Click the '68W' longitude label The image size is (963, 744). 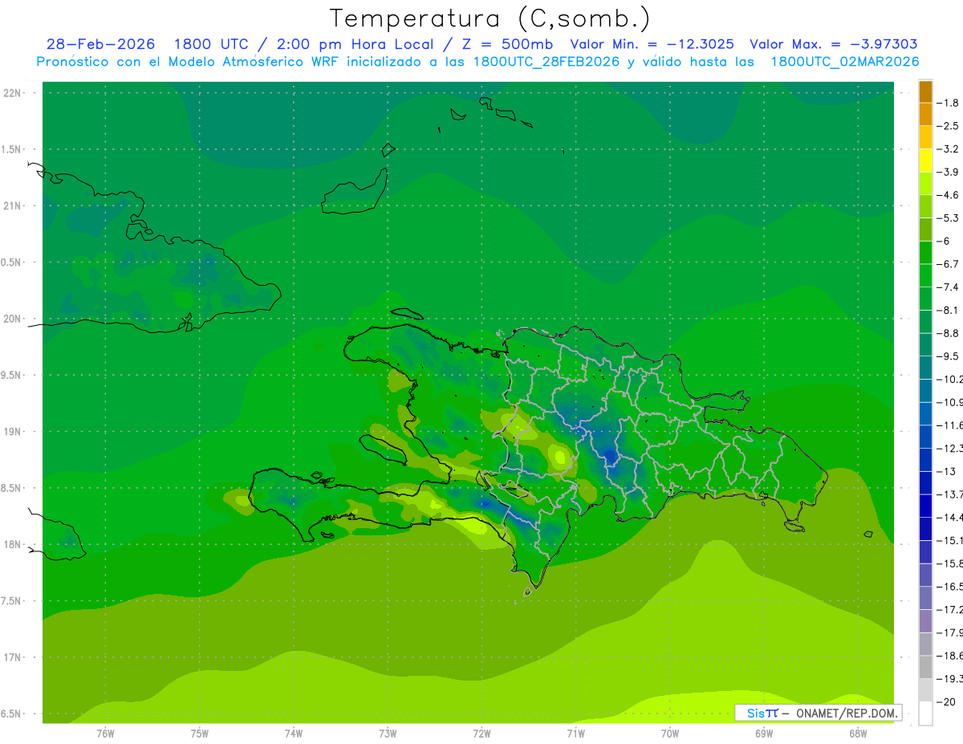[858, 734]
